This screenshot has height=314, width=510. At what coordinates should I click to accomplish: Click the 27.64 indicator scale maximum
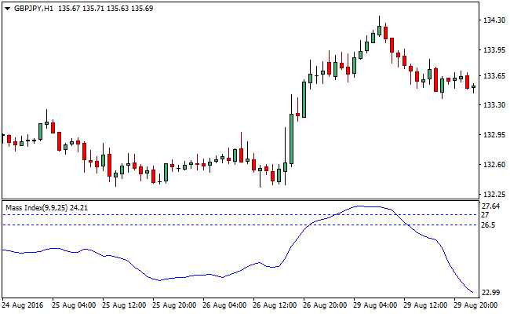tap(491, 205)
